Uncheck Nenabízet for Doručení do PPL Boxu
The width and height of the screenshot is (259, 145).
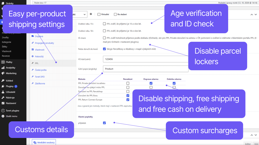pyautogui.click(x=128, y=95)
